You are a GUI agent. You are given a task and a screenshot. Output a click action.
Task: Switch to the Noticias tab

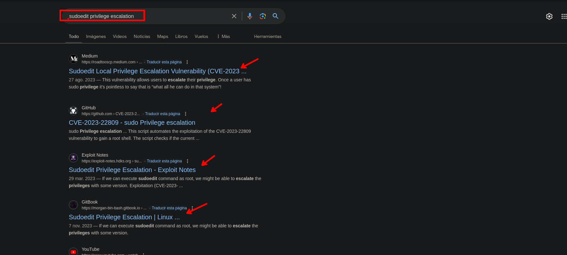(142, 36)
